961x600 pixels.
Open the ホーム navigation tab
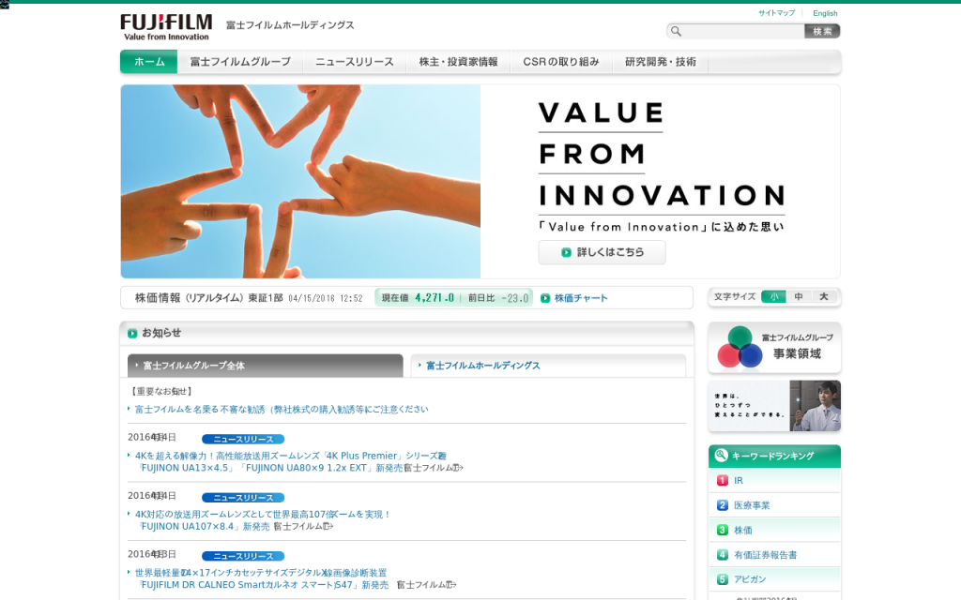pyautogui.click(x=149, y=62)
